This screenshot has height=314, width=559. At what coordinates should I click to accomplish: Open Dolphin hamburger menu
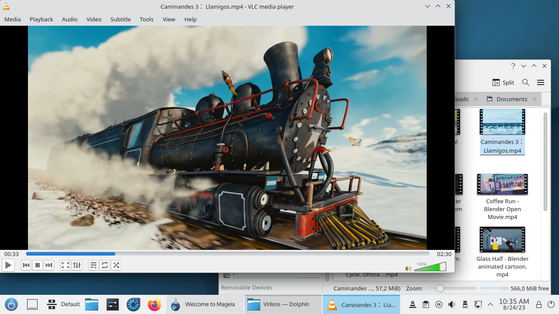click(x=541, y=82)
